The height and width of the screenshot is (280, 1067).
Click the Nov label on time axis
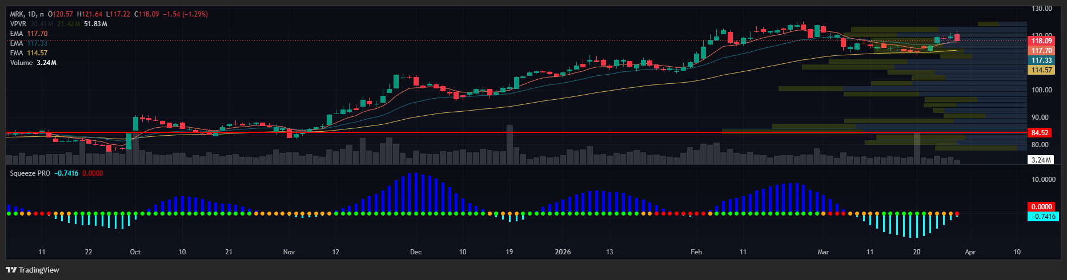tap(289, 252)
